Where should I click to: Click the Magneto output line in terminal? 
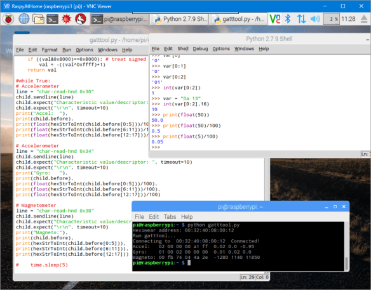pyautogui.click(x=196, y=257)
